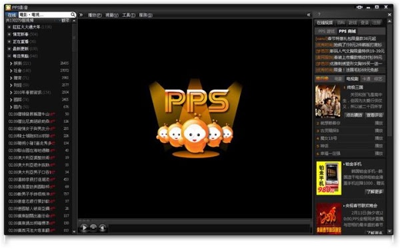Switch to the 登录 tab
The width and height of the screenshot is (400, 249).
(x=365, y=23)
